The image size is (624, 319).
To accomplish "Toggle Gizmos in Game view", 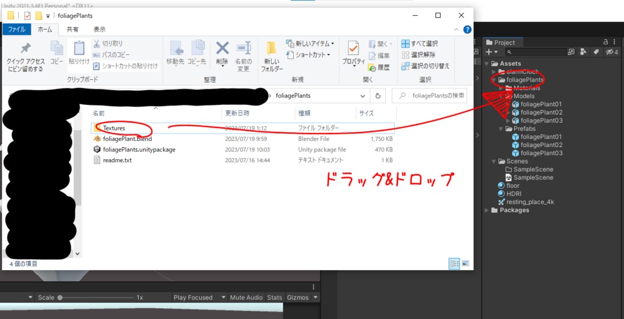I will click(297, 298).
